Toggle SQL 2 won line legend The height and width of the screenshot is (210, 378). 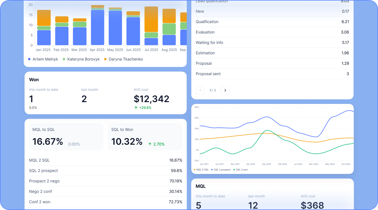click(241, 170)
